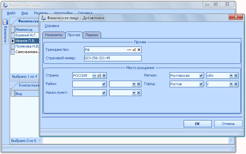Image resolution: width=246 pixels, height=154 pixels.
Task: Expand the Насел.пункт name list
Action: point(104,93)
